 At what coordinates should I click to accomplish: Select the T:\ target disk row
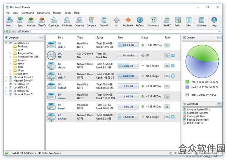[x=113, y=107]
